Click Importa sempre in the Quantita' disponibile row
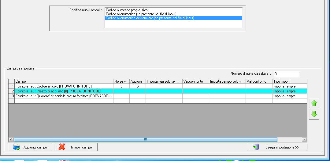The width and height of the screenshot is (330, 161). (290, 96)
